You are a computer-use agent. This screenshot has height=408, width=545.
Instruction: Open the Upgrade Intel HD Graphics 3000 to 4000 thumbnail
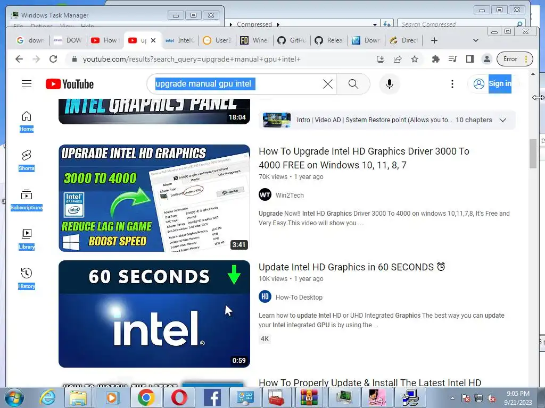point(154,198)
